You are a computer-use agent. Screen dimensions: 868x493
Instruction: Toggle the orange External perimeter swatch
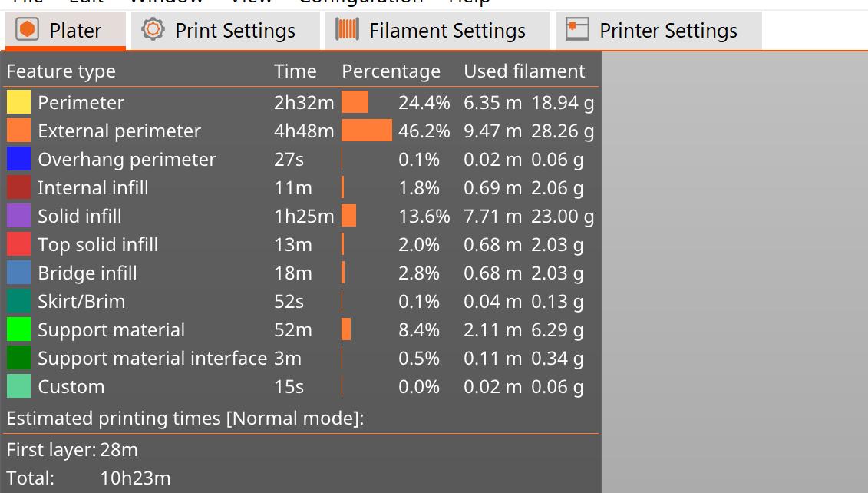click(x=18, y=131)
